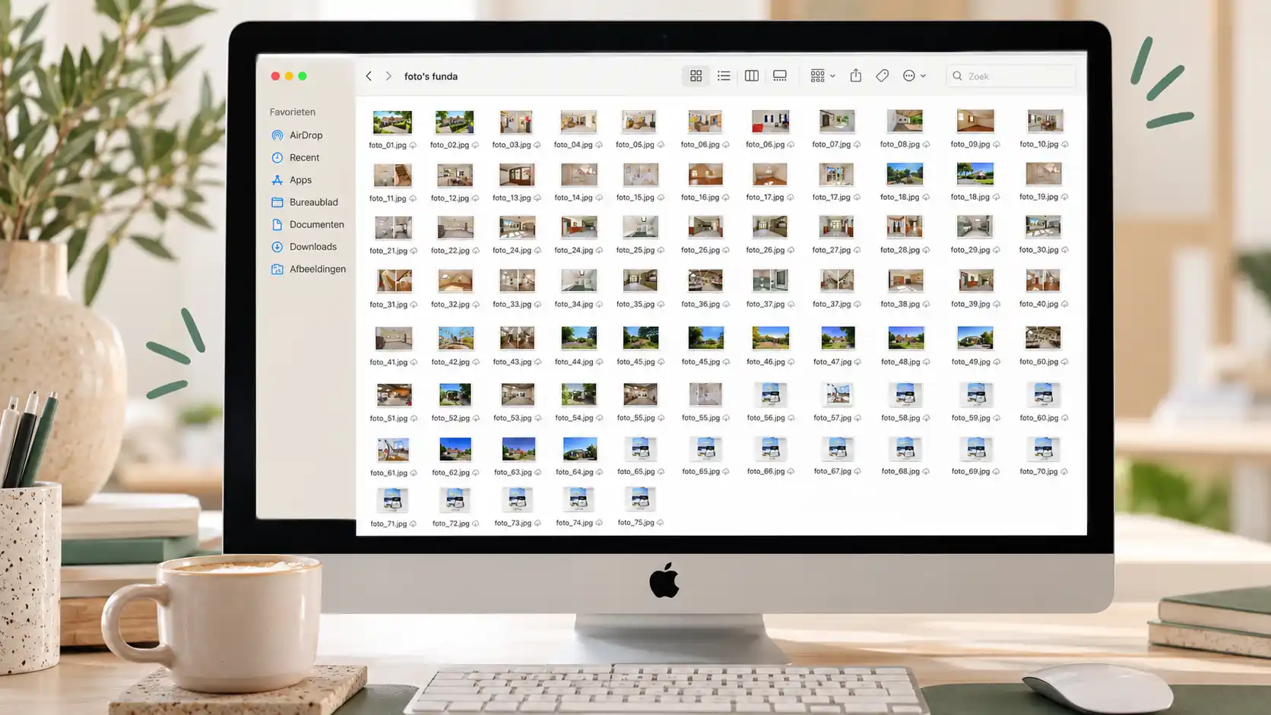The width and height of the screenshot is (1271, 715).
Task: Open the group-by dropdown in toolbar
Action: (x=823, y=76)
